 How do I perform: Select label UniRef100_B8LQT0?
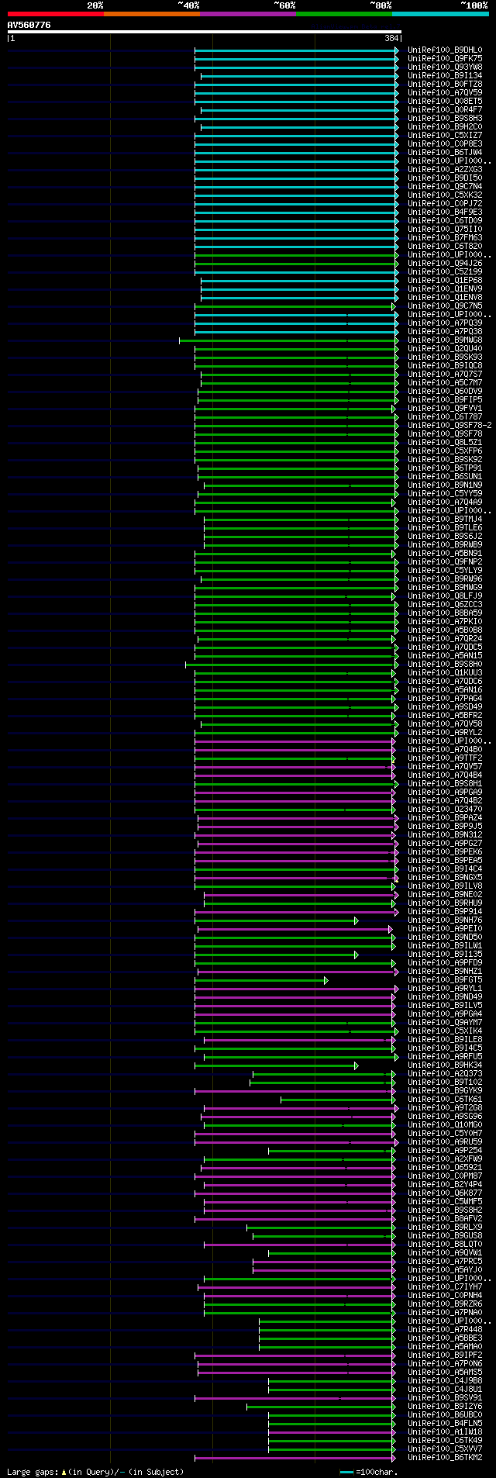pos(445,1245)
